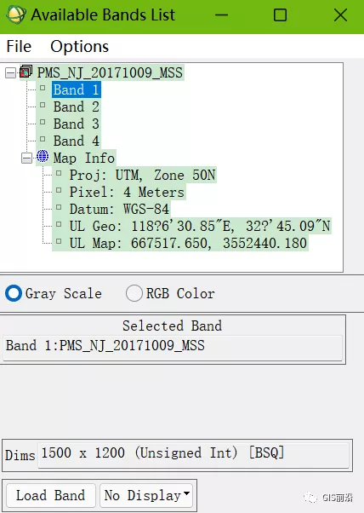
Task: Select the Datum: WGS-84 row
Action: tap(119, 209)
